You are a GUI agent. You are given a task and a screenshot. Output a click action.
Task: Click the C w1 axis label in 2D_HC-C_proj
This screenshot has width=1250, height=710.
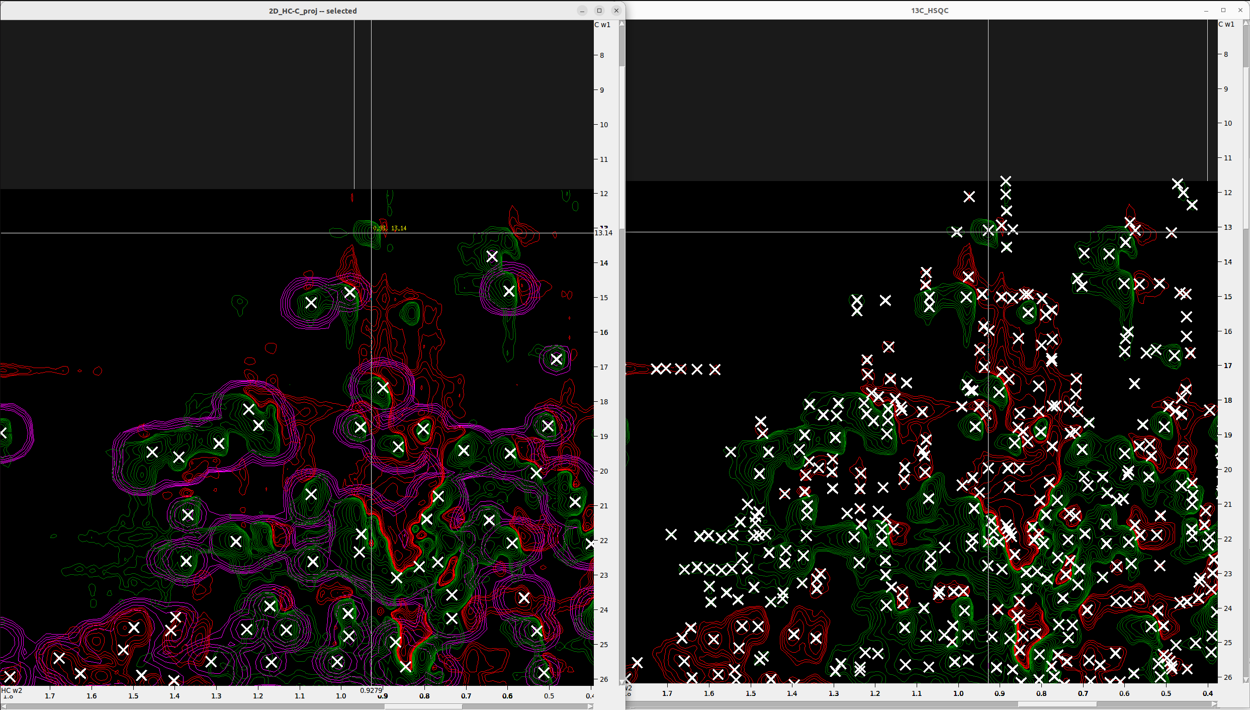point(602,25)
